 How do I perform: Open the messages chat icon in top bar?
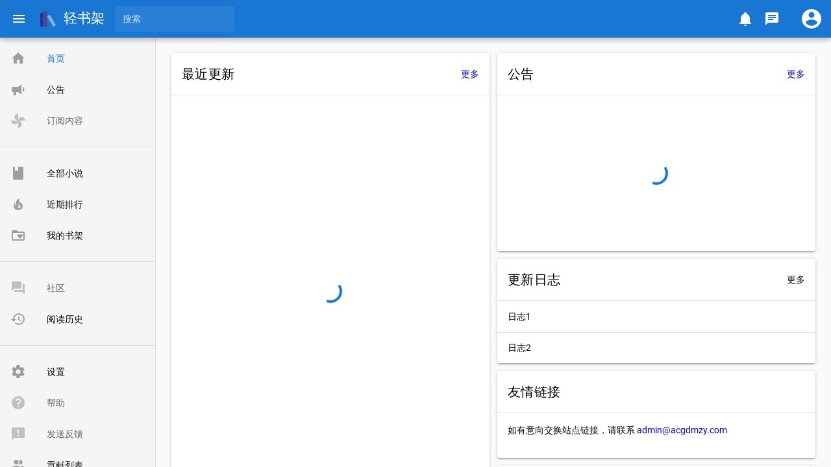[x=772, y=19]
